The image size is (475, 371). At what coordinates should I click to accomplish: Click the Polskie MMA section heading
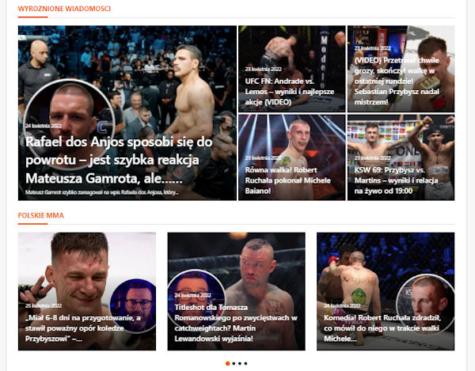[41, 215]
